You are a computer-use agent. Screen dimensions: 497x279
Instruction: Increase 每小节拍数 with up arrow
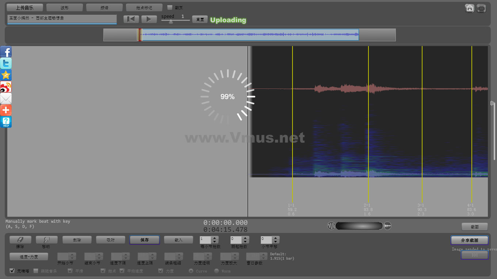click(x=215, y=238)
